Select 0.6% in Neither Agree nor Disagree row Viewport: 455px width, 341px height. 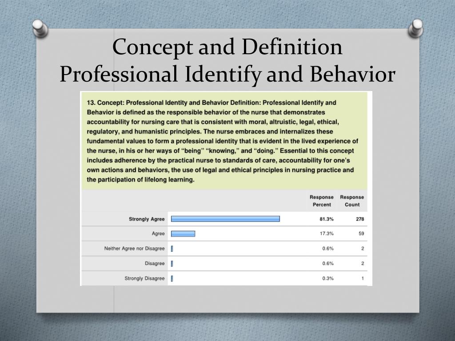point(328,249)
